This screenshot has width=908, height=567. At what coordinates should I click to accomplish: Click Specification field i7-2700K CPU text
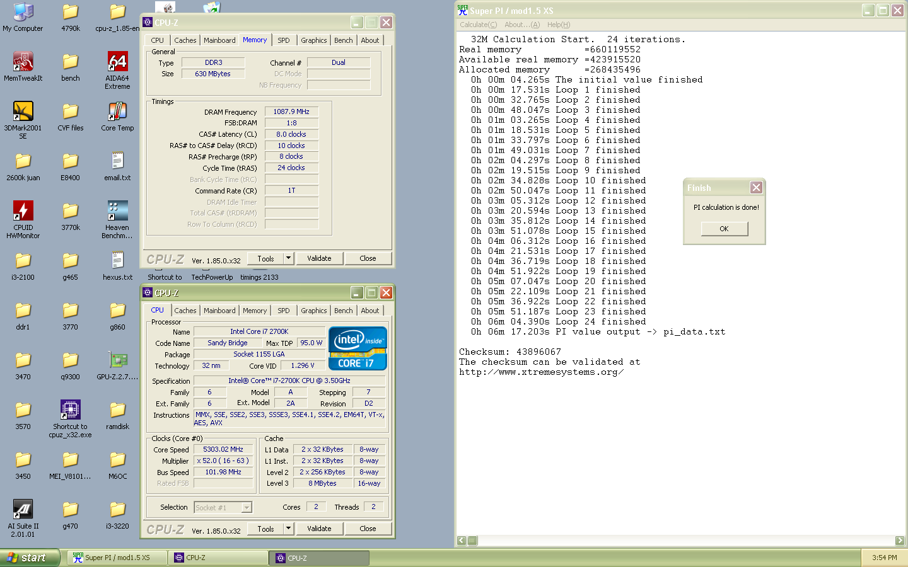point(289,381)
